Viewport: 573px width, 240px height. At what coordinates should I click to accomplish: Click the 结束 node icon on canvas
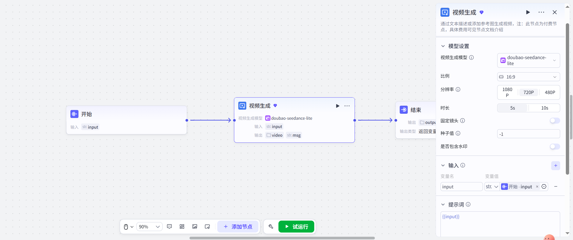[x=404, y=110]
